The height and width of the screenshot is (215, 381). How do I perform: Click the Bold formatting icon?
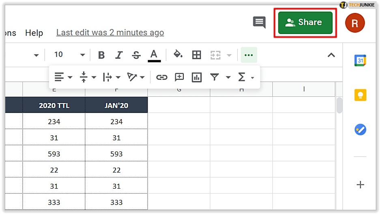pos(101,55)
